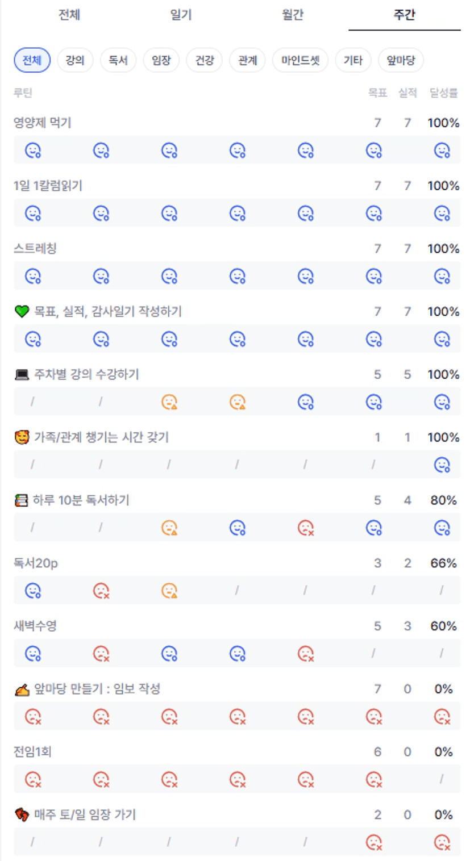The height and width of the screenshot is (861, 470).
Task: Select the 전체 tab in the top bar
Action: [69, 15]
